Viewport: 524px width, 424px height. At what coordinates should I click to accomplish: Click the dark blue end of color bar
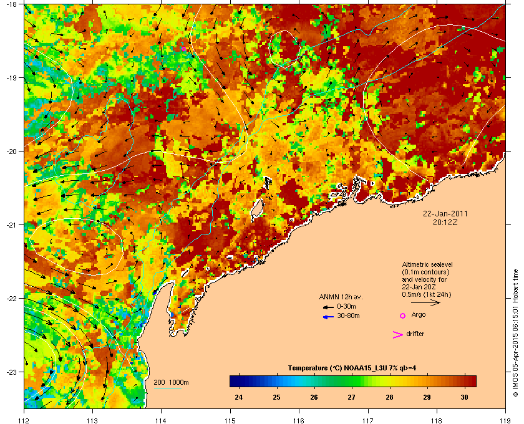click(x=234, y=381)
